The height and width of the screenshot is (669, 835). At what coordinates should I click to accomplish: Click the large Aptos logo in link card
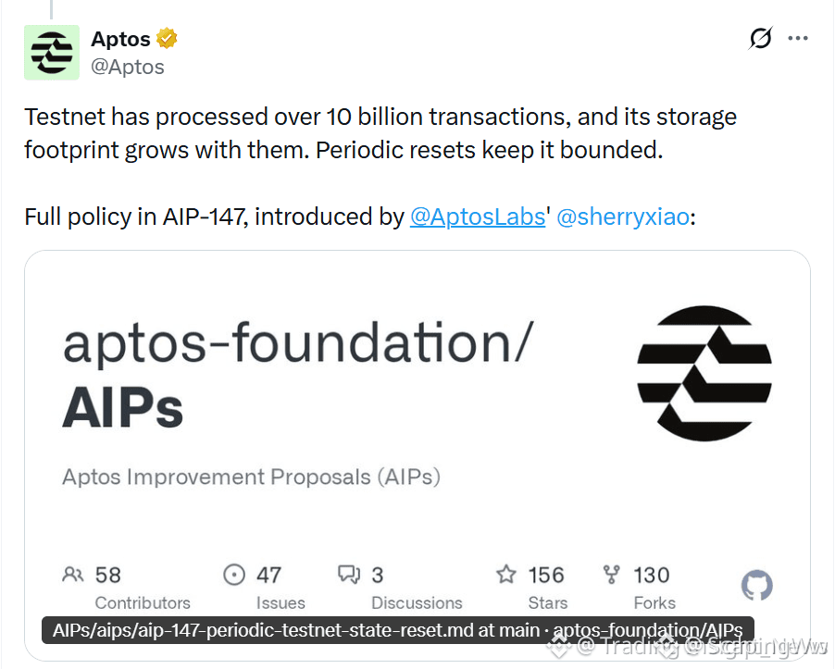tap(704, 373)
